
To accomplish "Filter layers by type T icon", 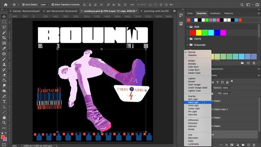I will tap(217, 82).
